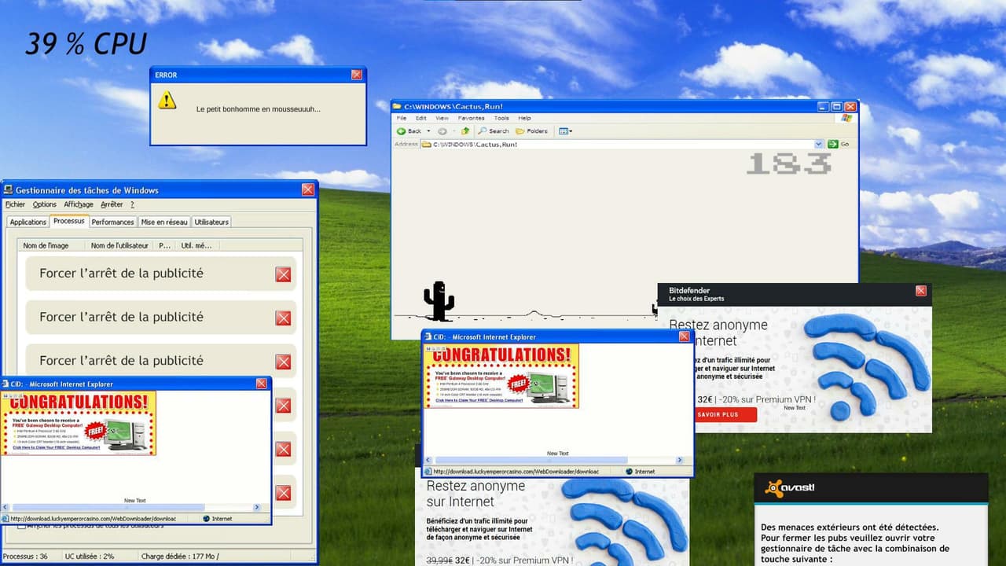The width and height of the screenshot is (1006, 566).
Task: Click the Internet zone globe in the popup over task manager
Action: [206, 519]
